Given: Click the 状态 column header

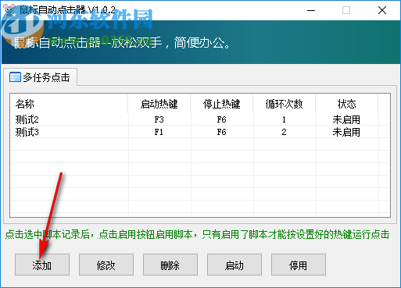Looking at the screenshot, I should (x=347, y=104).
